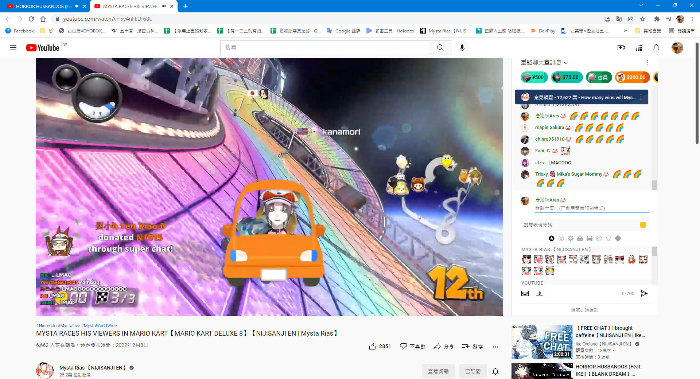Click 分享 share button
This screenshot has height=379, width=700.
pos(444,347)
